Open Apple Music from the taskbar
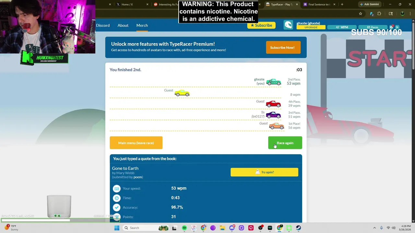This screenshot has height=233, width=415. point(194,228)
